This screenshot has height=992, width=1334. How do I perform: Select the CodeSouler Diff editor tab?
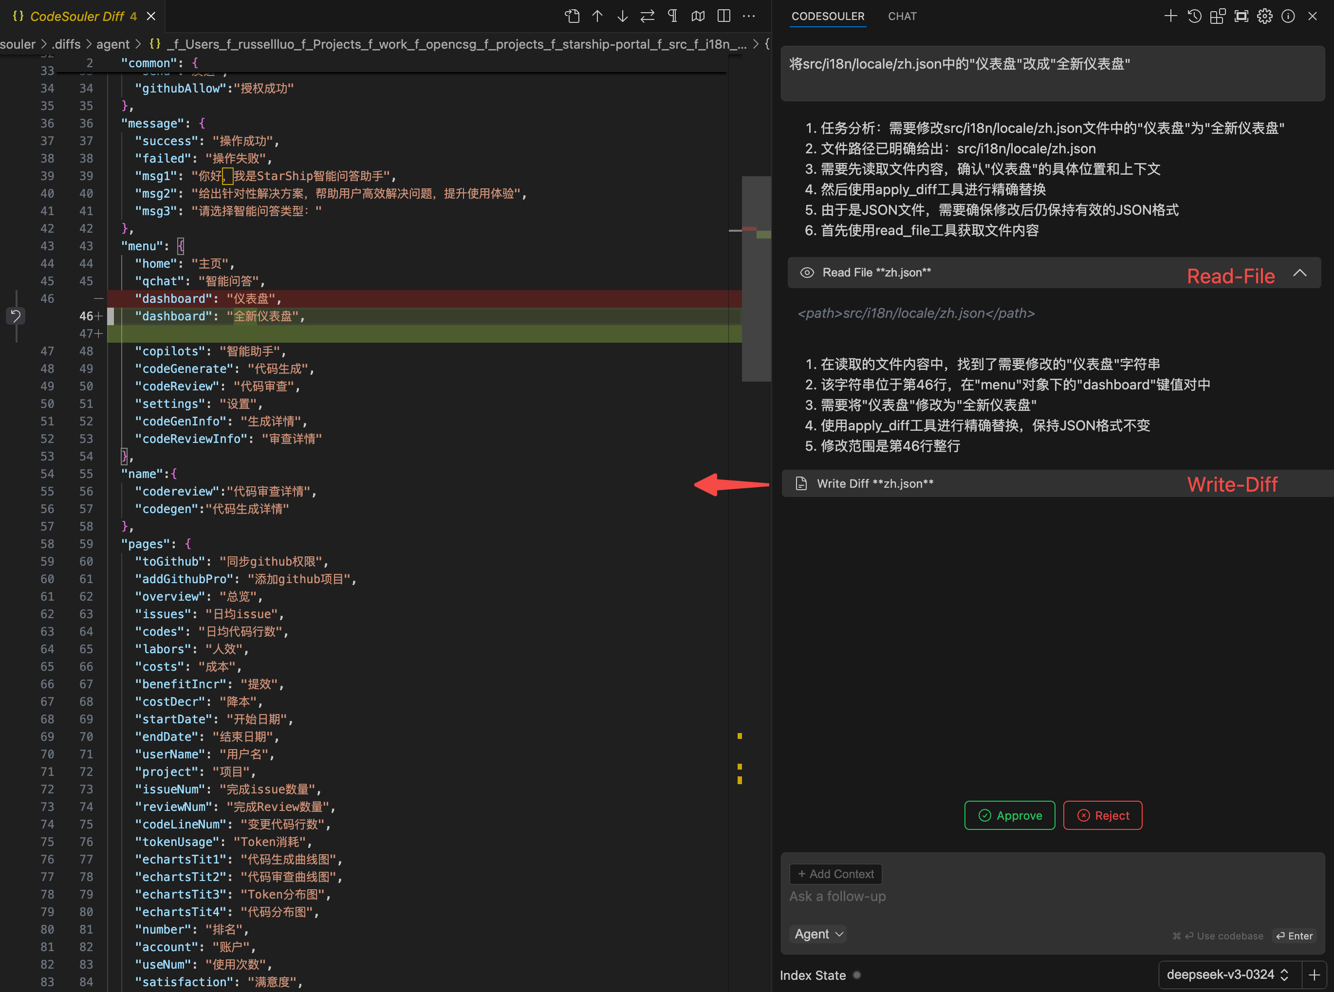[x=83, y=16]
